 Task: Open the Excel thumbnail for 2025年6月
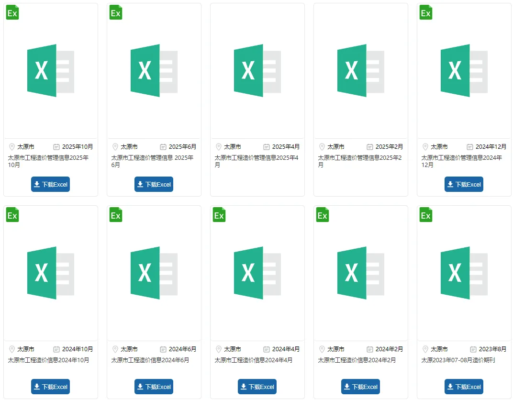pos(154,70)
